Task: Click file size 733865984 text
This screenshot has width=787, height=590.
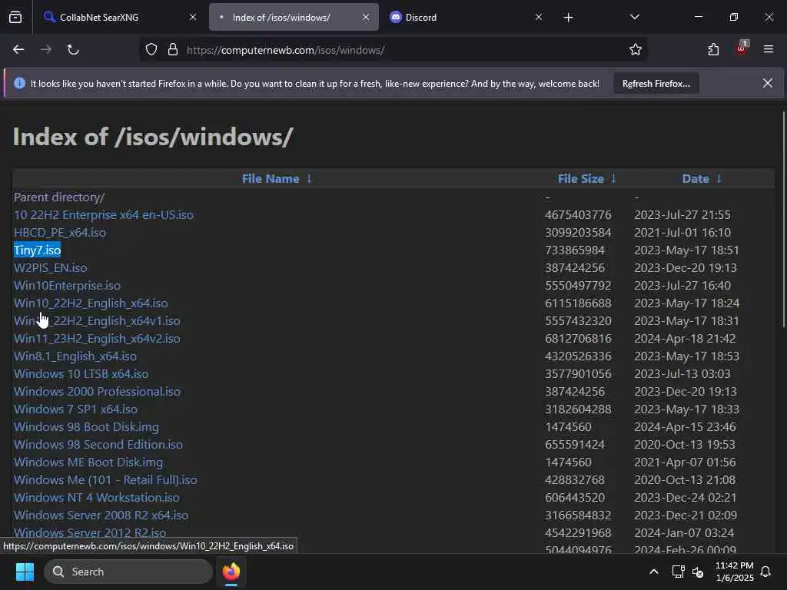Action: (x=575, y=250)
